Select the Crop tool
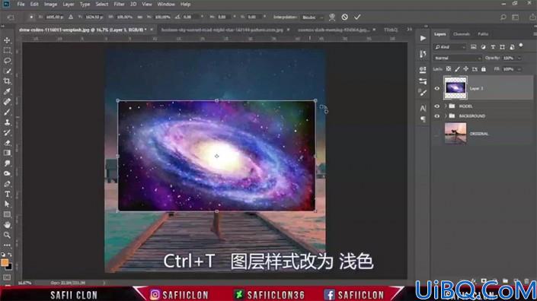 [x=7, y=81]
